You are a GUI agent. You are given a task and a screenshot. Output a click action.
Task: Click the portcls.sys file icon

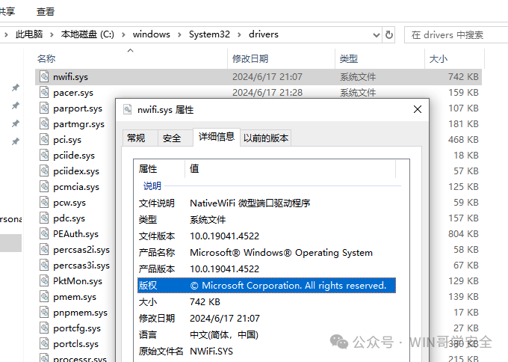click(x=44, y=344)
